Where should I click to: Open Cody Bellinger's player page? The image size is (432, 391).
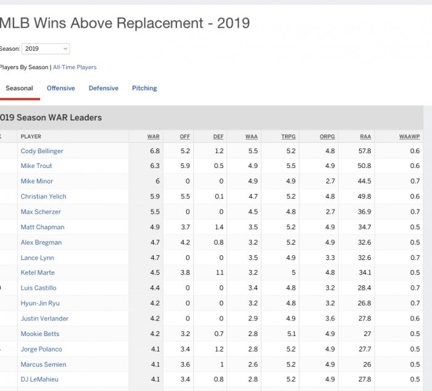42,151
